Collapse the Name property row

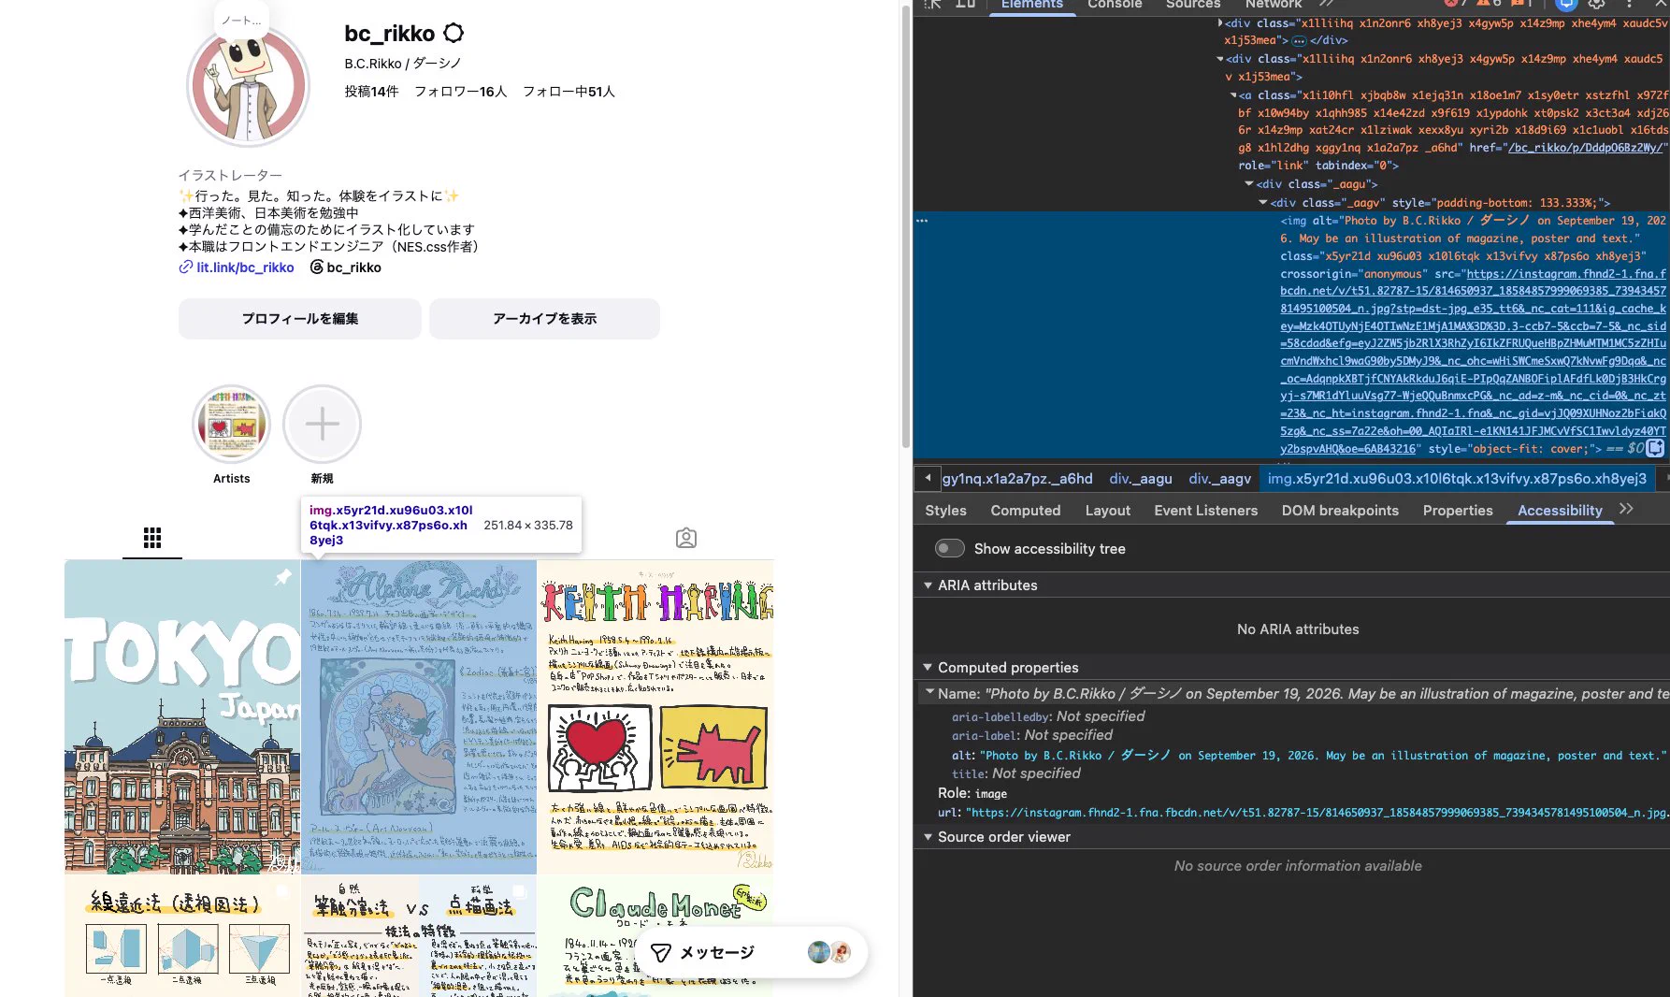click(x=929, y=693)
